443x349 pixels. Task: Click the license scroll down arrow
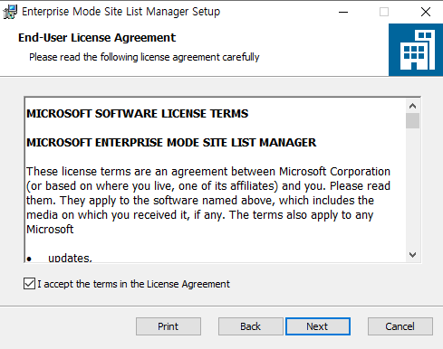tap(412, 255)
